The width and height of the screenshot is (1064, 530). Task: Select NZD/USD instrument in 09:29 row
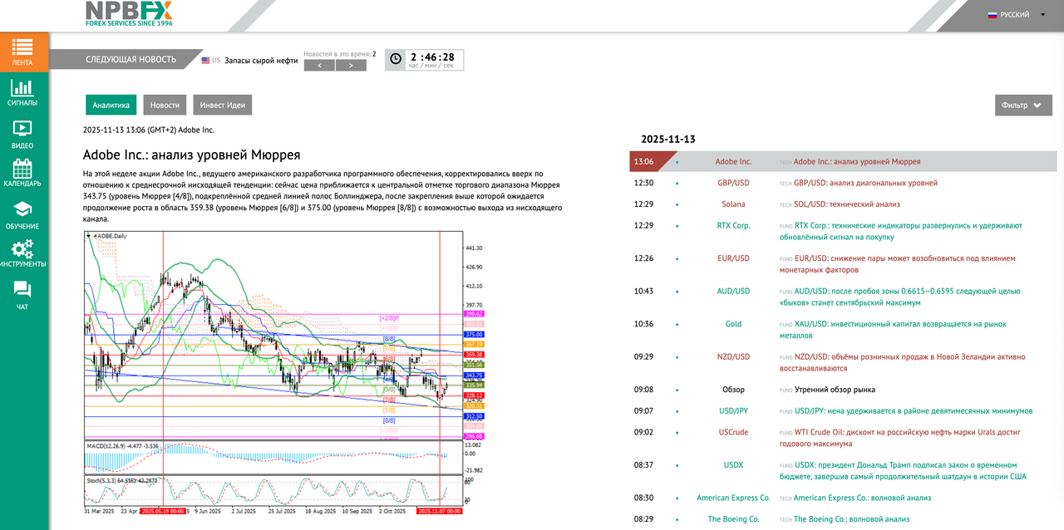733,357
